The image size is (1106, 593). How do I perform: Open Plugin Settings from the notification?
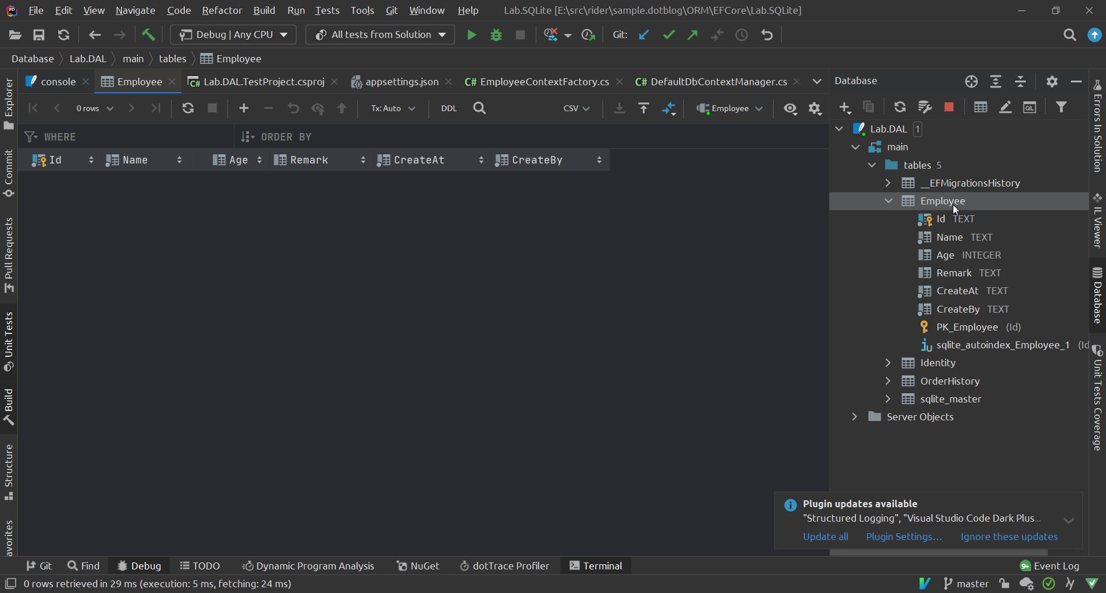click(904, 537)
